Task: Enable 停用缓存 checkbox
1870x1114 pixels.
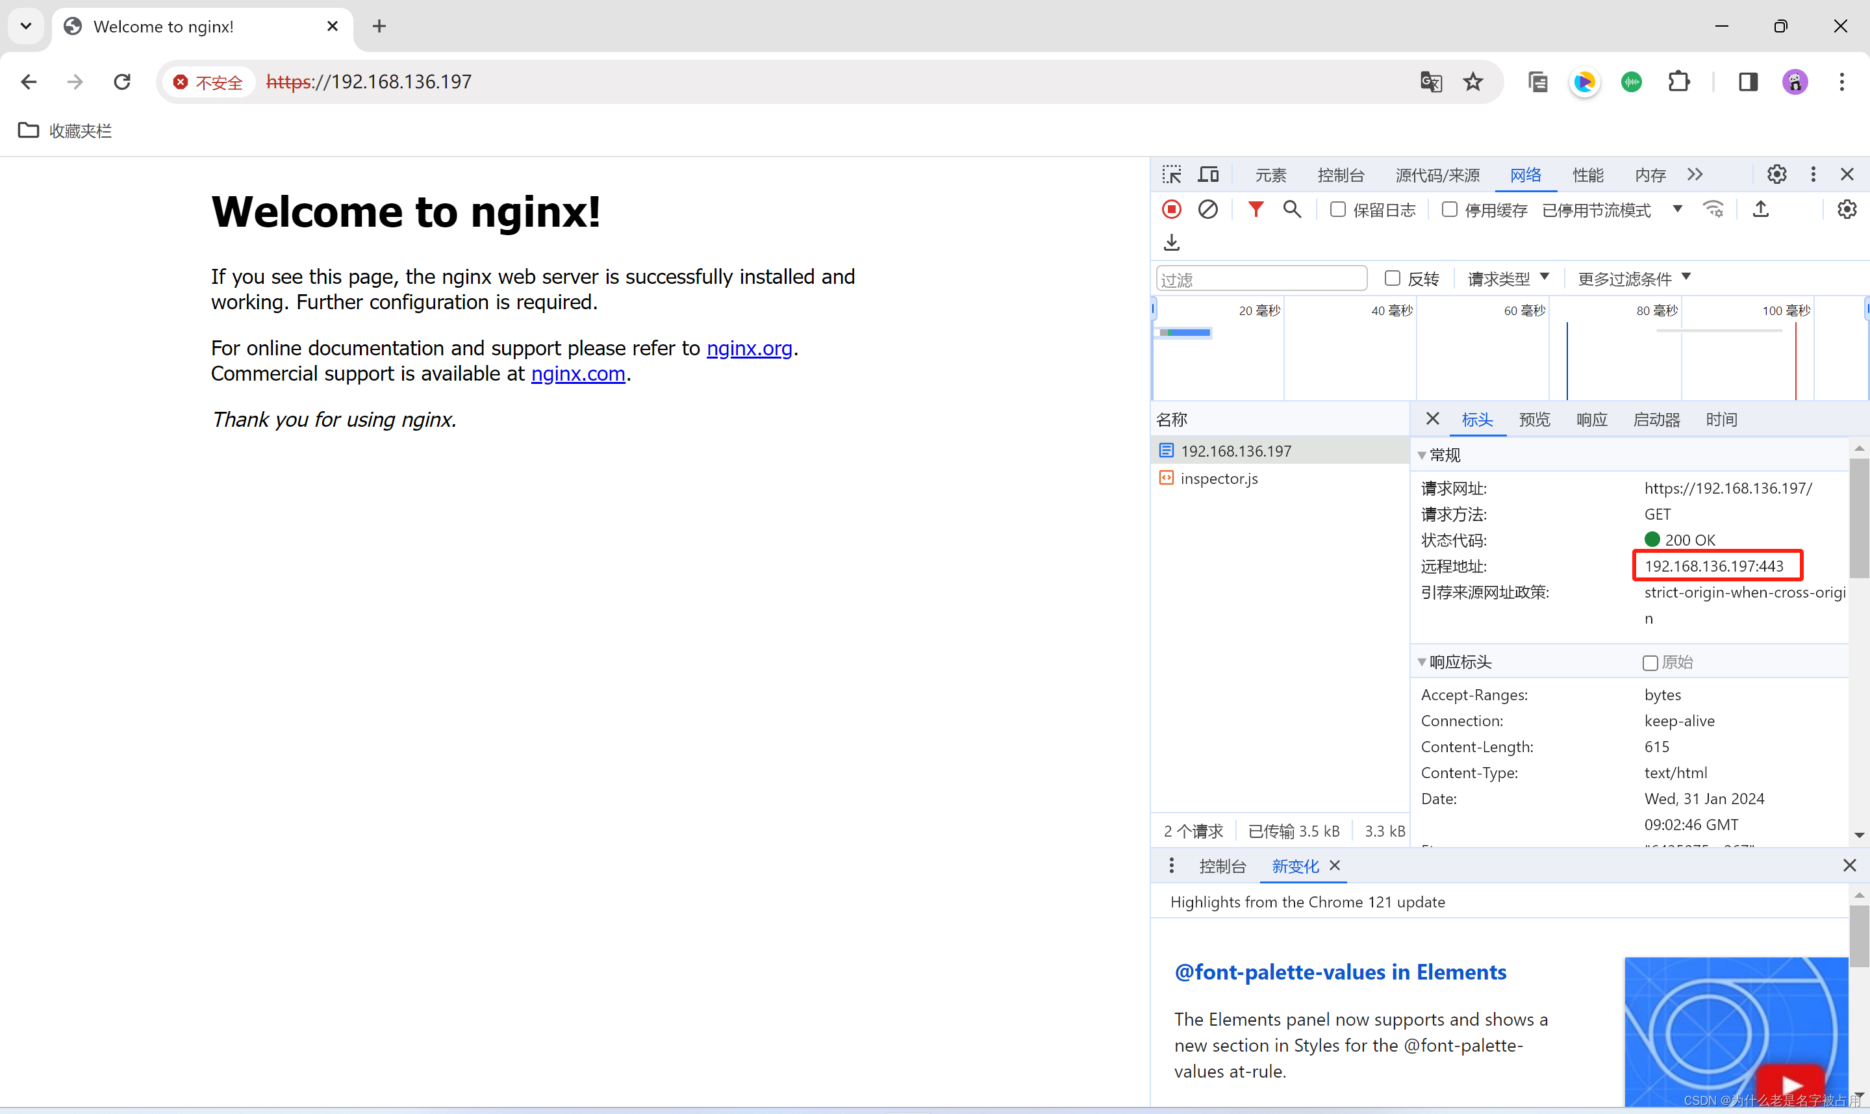Action: coord(1450,209)
